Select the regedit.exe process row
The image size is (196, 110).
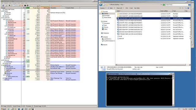[40, 70]
